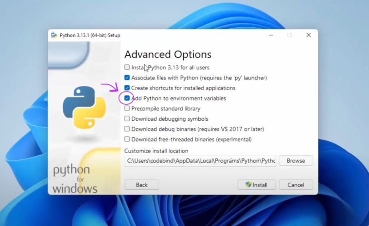The height and width of the screenshot is (226, 369).
Task: Click the Python 3.13.1 (64-bit) Setup title
Action: click(90, 35)
